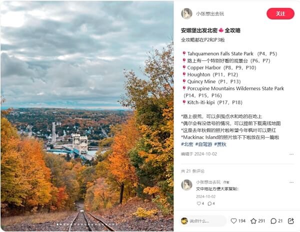Open the post options three-dot menu
This screenshot has height=232, width=300.
pyautogui.click(x=291, y=154)
